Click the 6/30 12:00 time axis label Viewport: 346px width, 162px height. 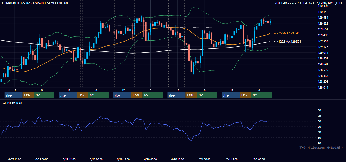point(178,159)
